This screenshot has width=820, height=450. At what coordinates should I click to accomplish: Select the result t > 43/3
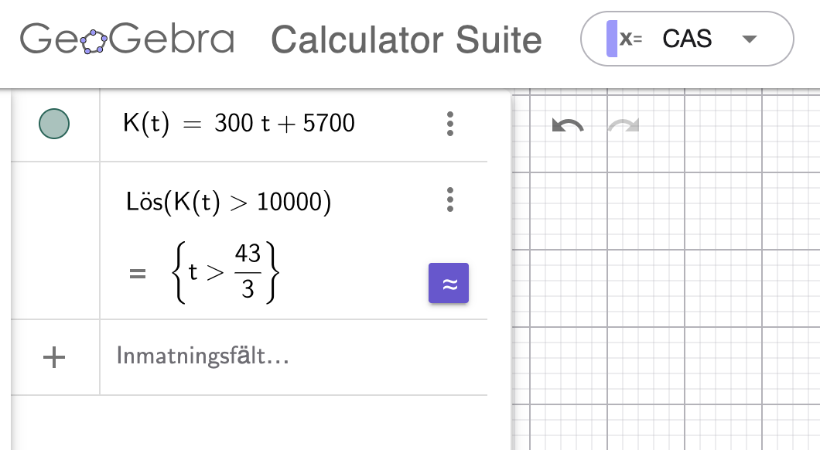224,273
